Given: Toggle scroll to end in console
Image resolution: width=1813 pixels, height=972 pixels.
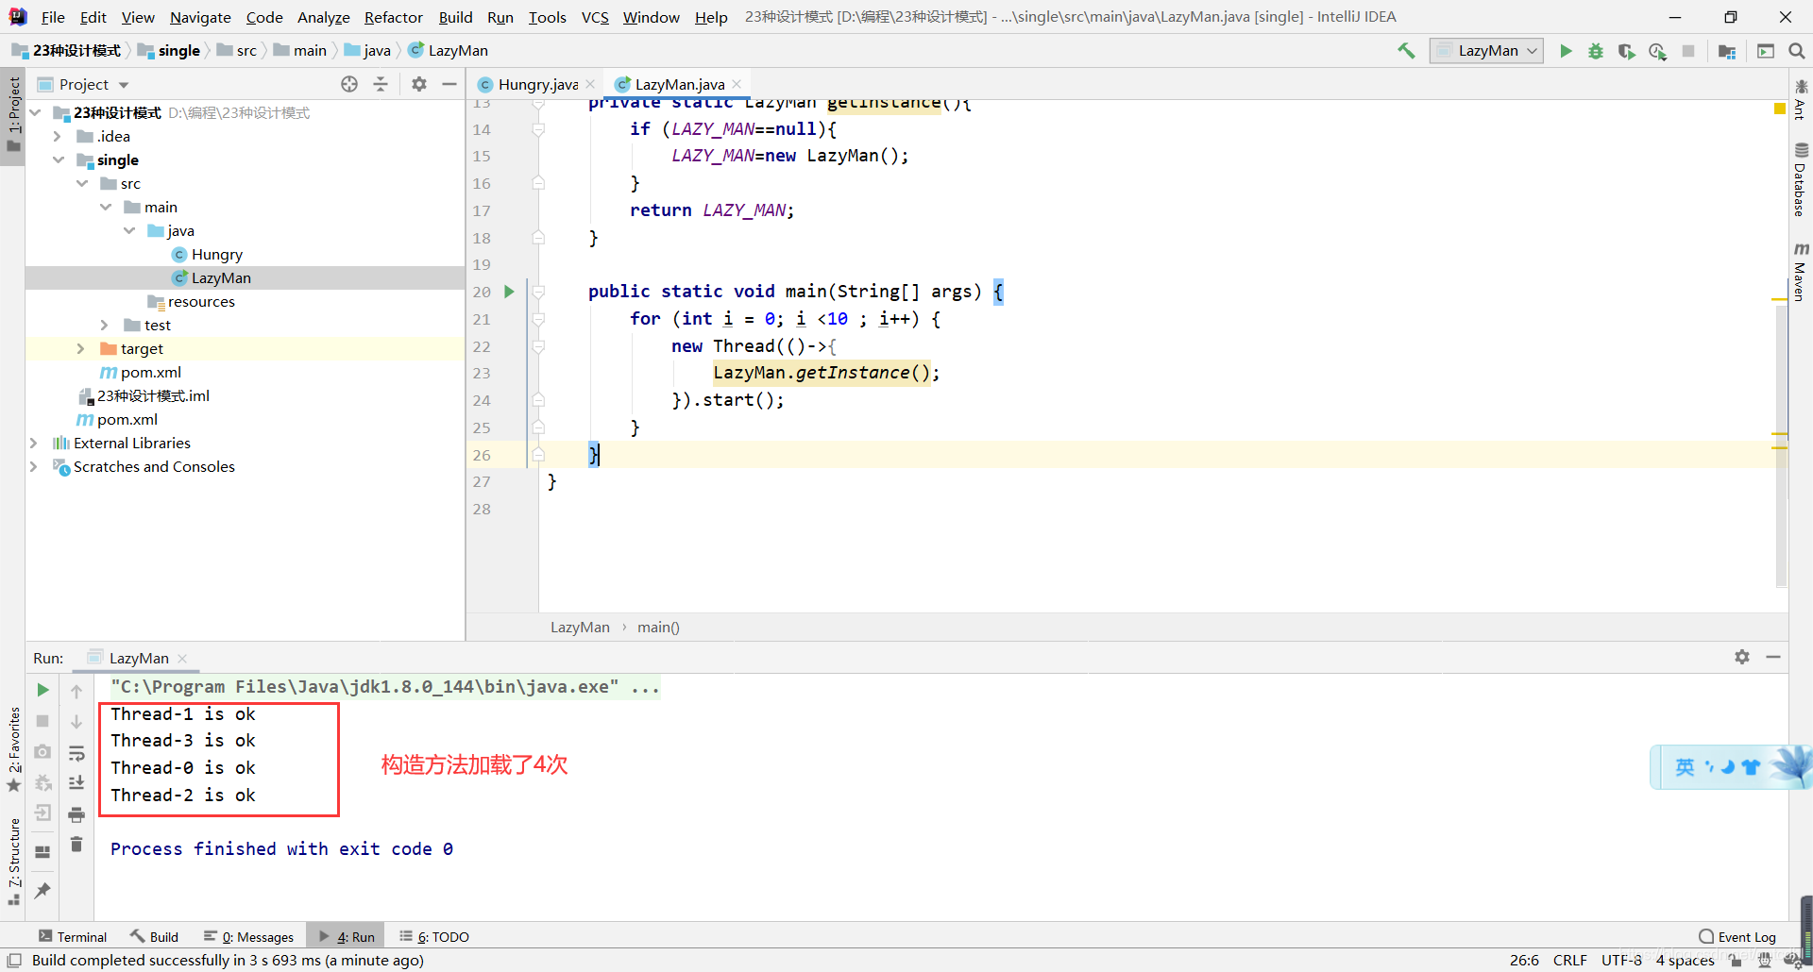Looking at the screenshot, I should click(x=76, y=783).
